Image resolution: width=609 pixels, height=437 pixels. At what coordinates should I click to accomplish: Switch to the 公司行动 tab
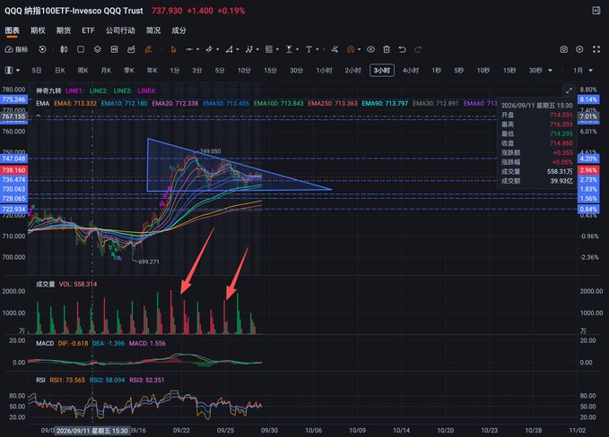[x=120, y=30]
